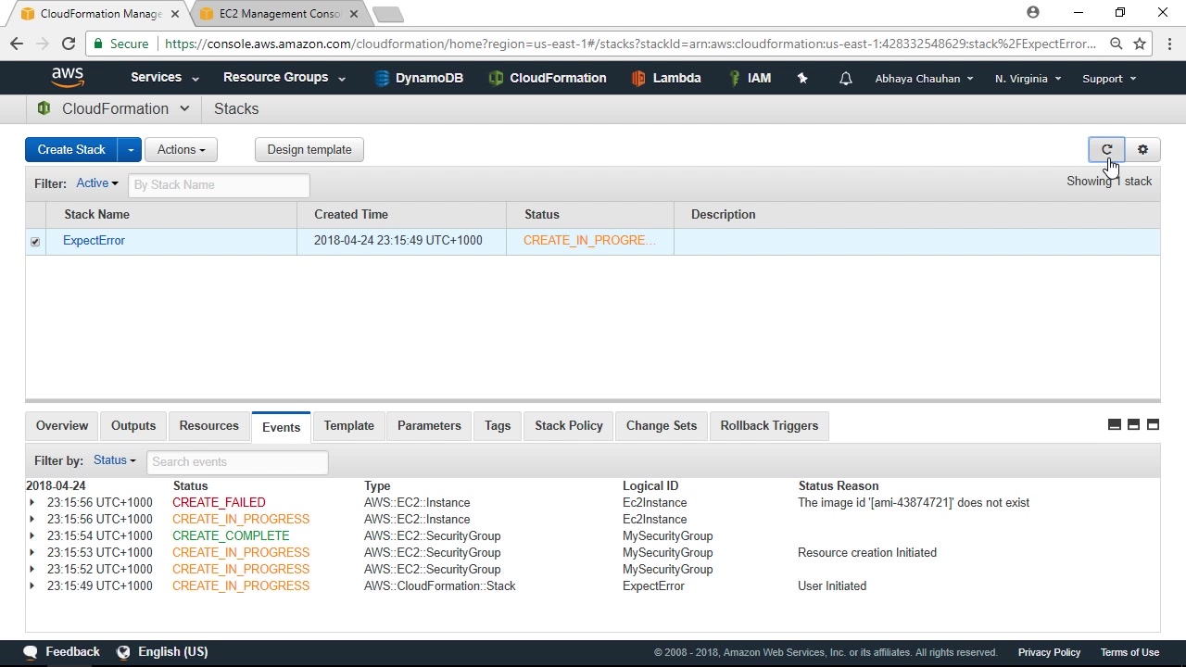
Task: Switch to the Resources tab
Action: (208, 425)
